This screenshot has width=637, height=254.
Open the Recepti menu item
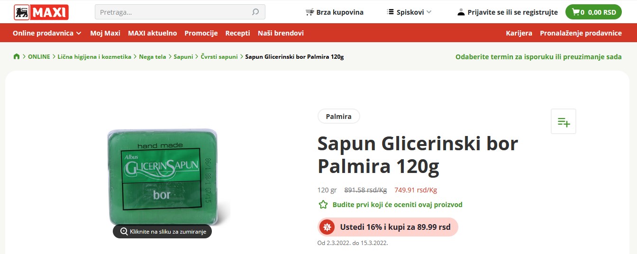[237, 33]
